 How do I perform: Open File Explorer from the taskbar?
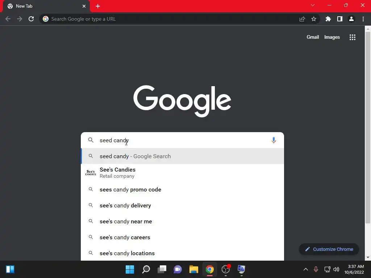coord(193,269)
